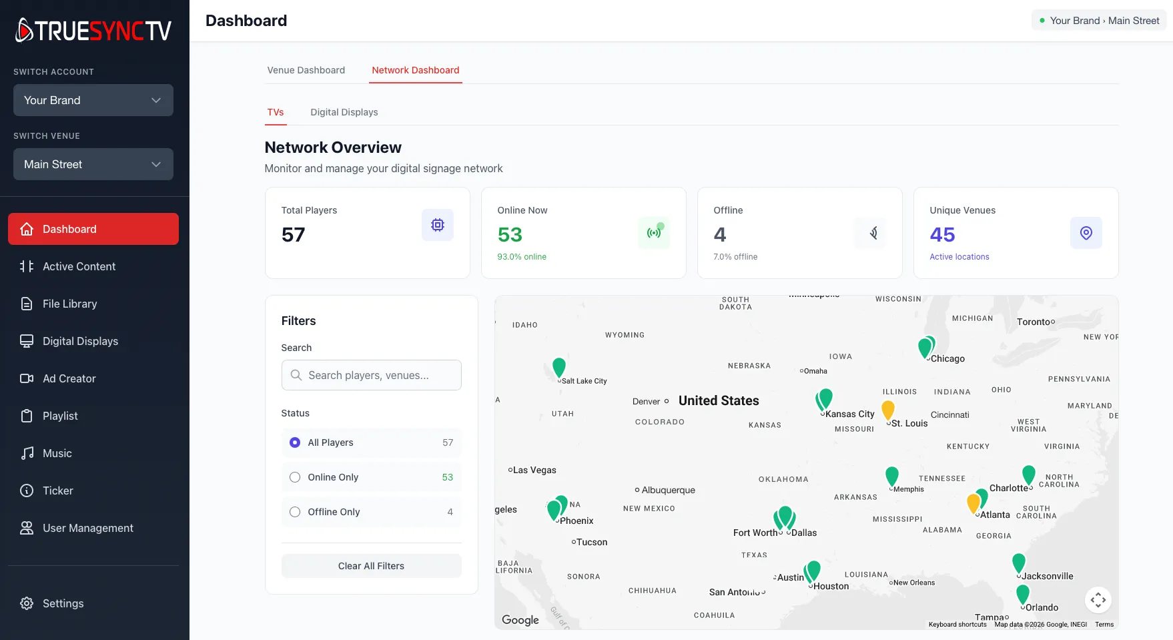Click the Playlist clipboard icon
Image resolution: width=1173 pixels, height=640 pixels.
point(27,416)
